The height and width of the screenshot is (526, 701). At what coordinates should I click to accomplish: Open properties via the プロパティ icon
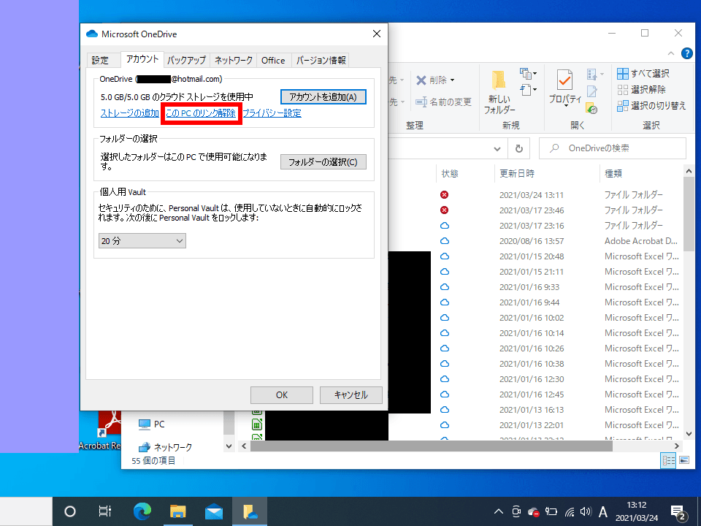coord(564,86)
